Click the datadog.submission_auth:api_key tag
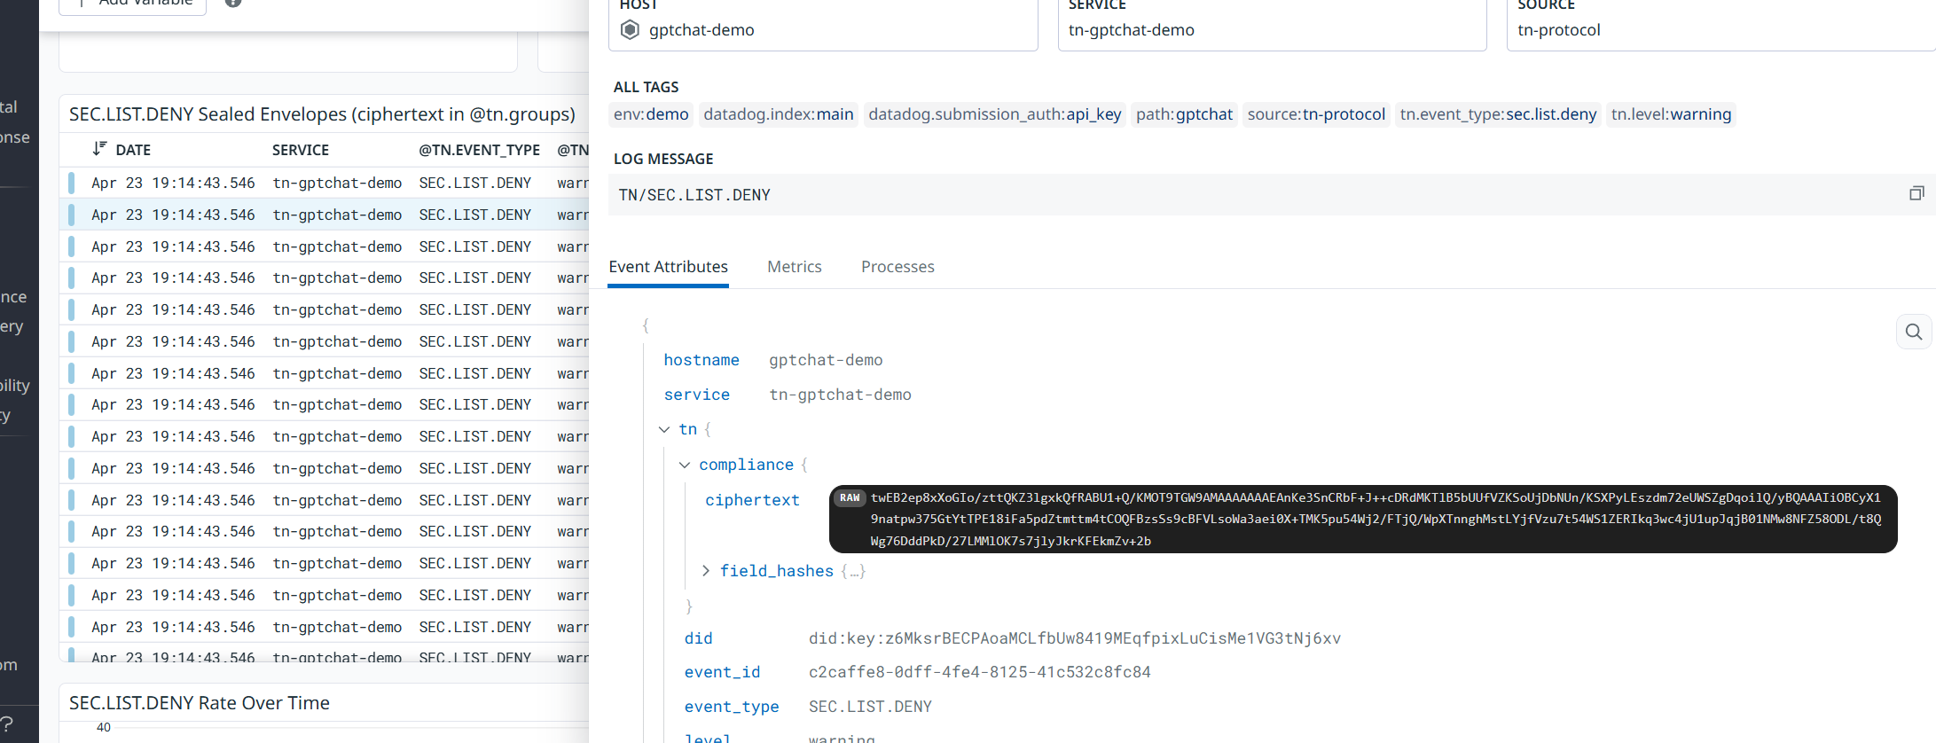 (x=995, y=114)
